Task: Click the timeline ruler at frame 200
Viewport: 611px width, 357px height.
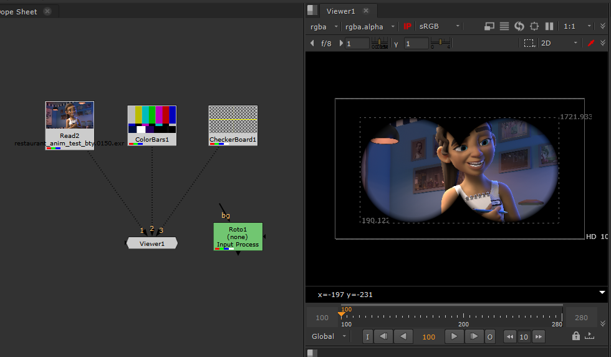Action: 463,318
